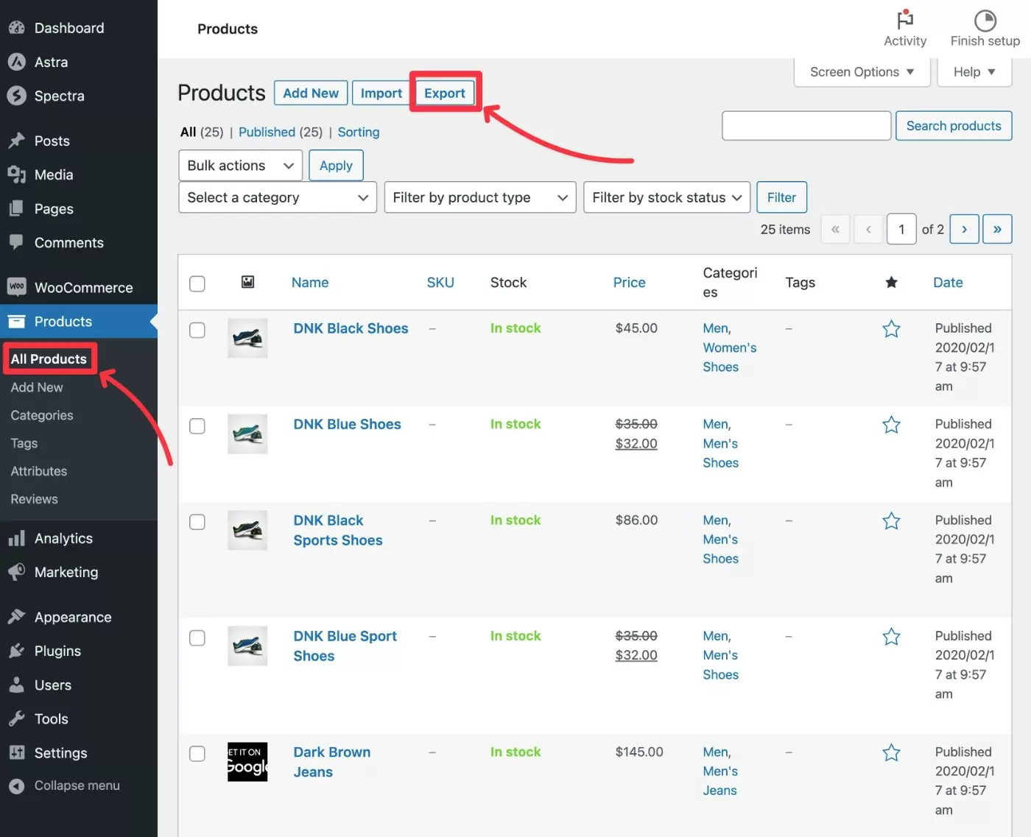Image resolution: width=1031 pixels, height=837 pixels.
Task: Select the DNK Black Sports Shoes checkbox
Action: pos(197,522)
